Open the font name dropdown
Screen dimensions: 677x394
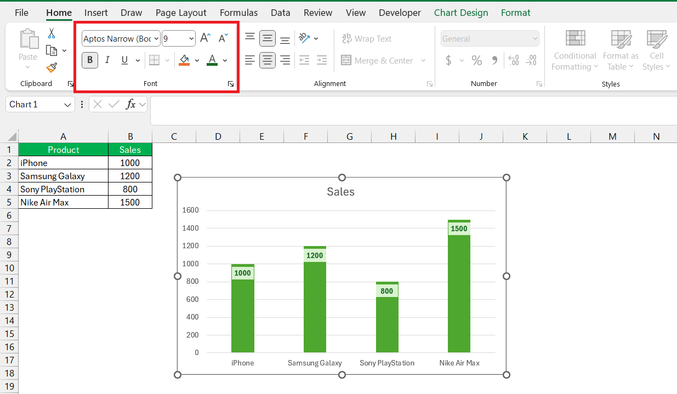[156, 38]
